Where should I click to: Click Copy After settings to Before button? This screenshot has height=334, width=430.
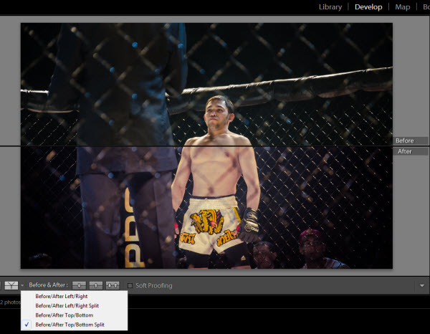pyautogui.click(x=96, y=285)
